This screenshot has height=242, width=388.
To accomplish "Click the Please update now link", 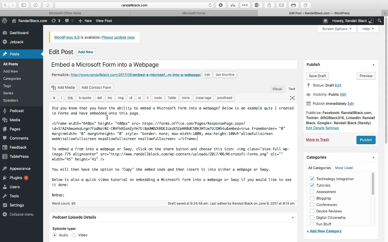I will [x=118, y=37].
